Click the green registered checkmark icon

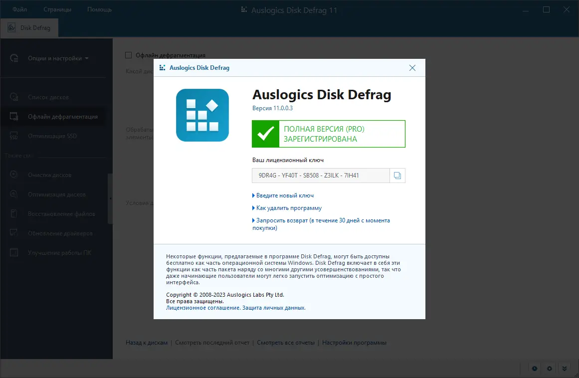265,134
